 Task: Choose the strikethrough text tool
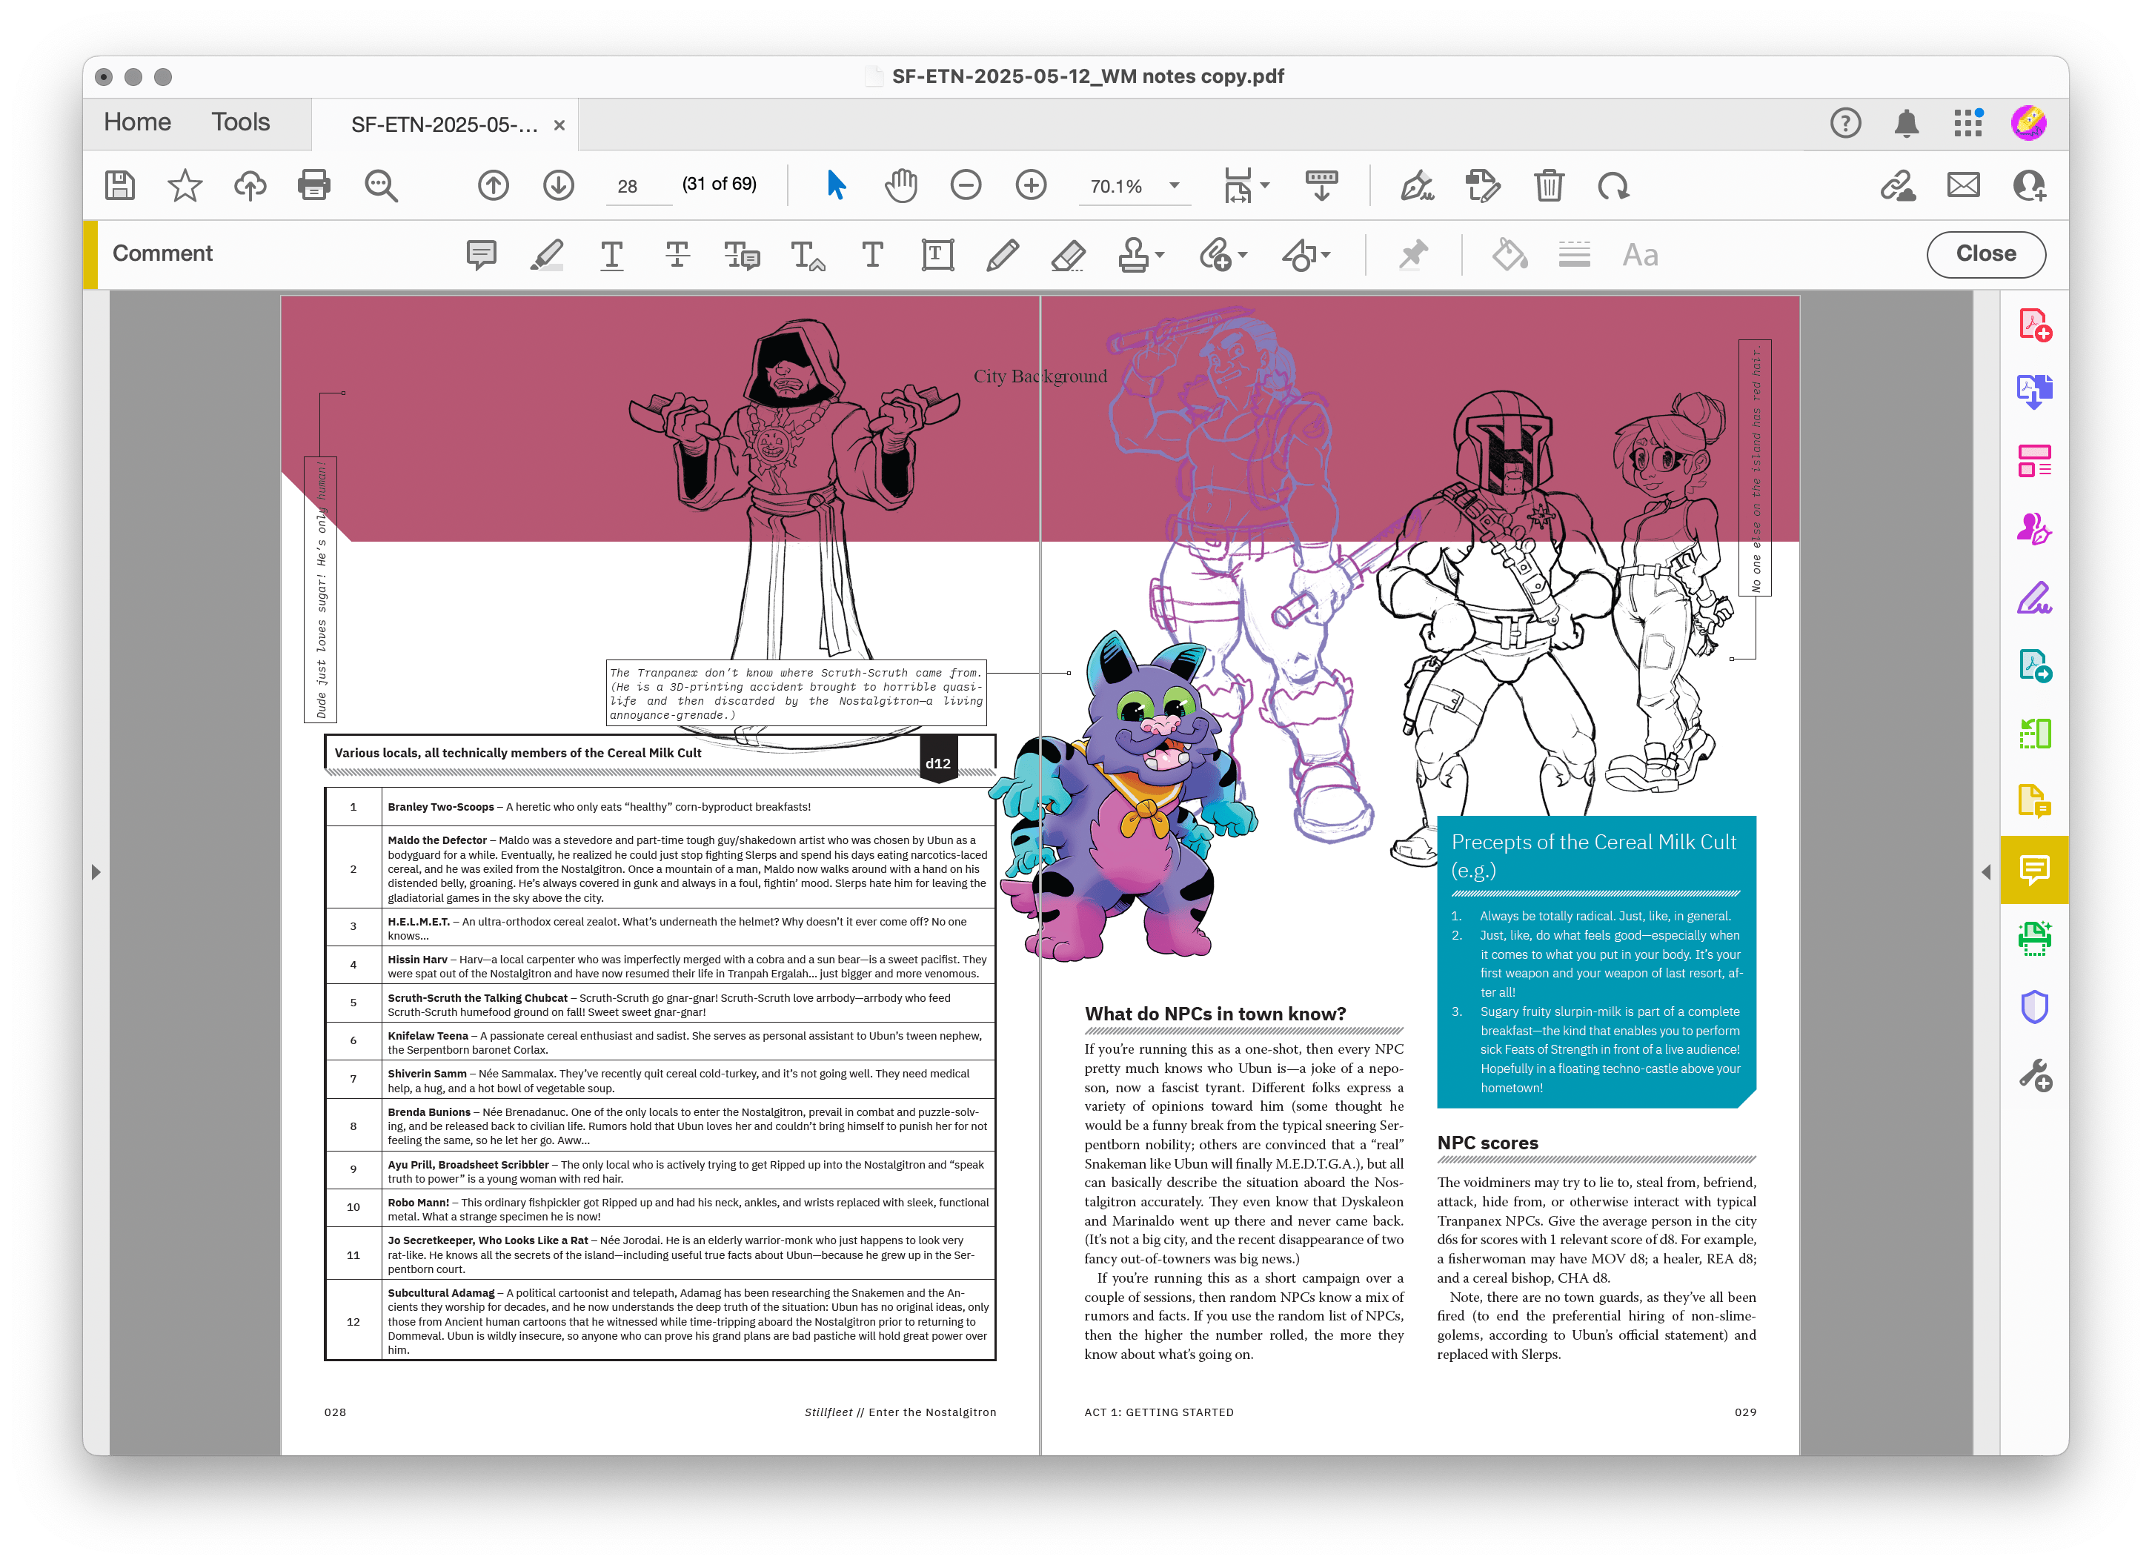click(677, 254)
